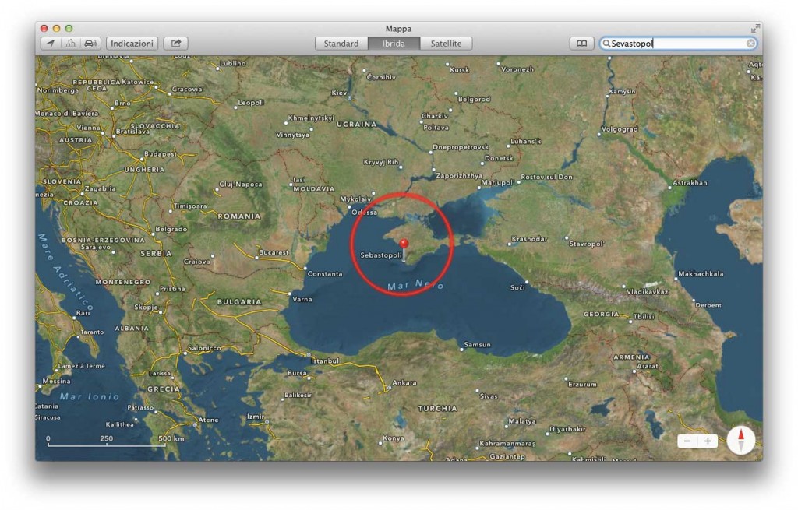Screen dimensions: 798x510
Task: Close the Mappa window with red button
Action: pos(44,29)
